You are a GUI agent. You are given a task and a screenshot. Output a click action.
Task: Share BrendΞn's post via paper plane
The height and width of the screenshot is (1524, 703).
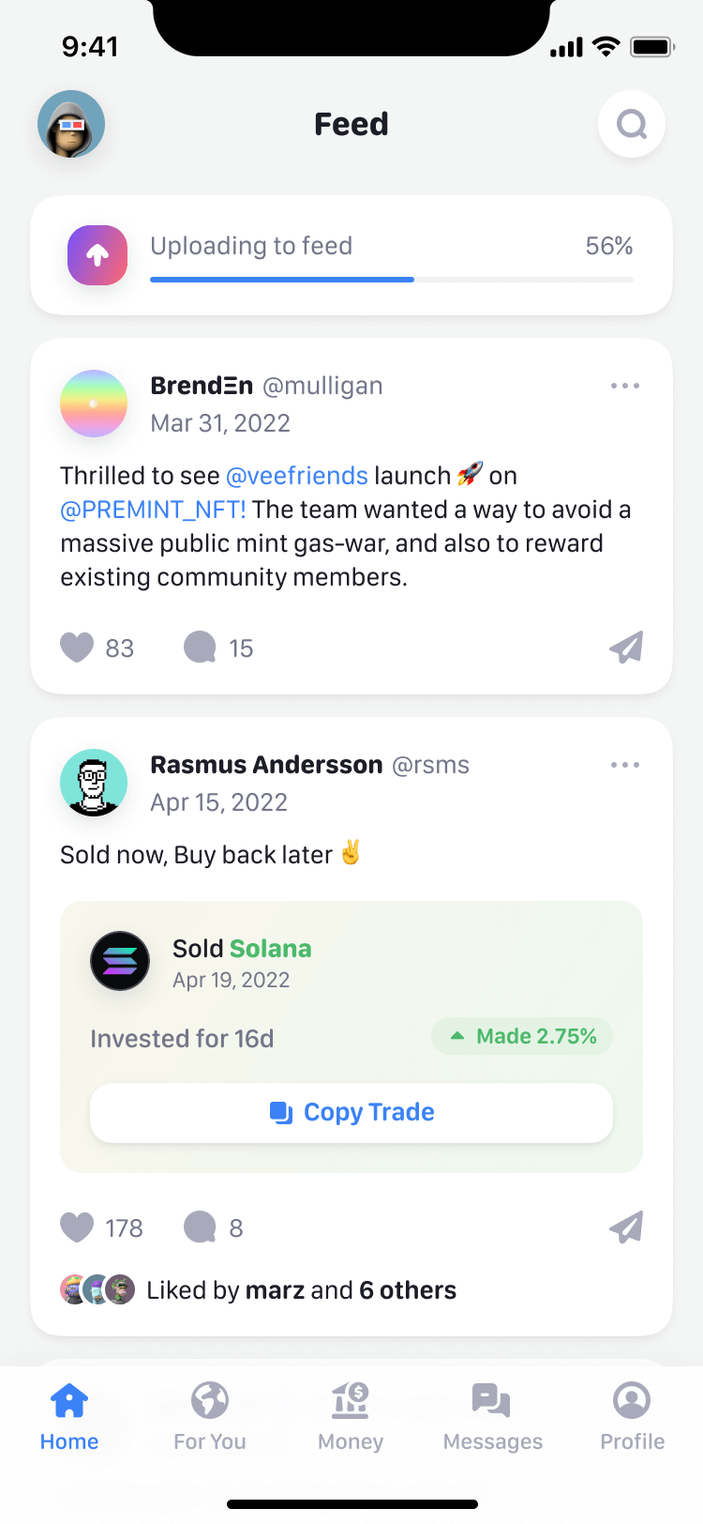coord(626,648)
